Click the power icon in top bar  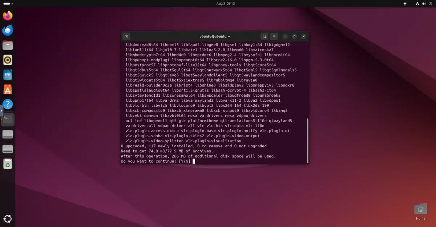click(x=430, y=4)
